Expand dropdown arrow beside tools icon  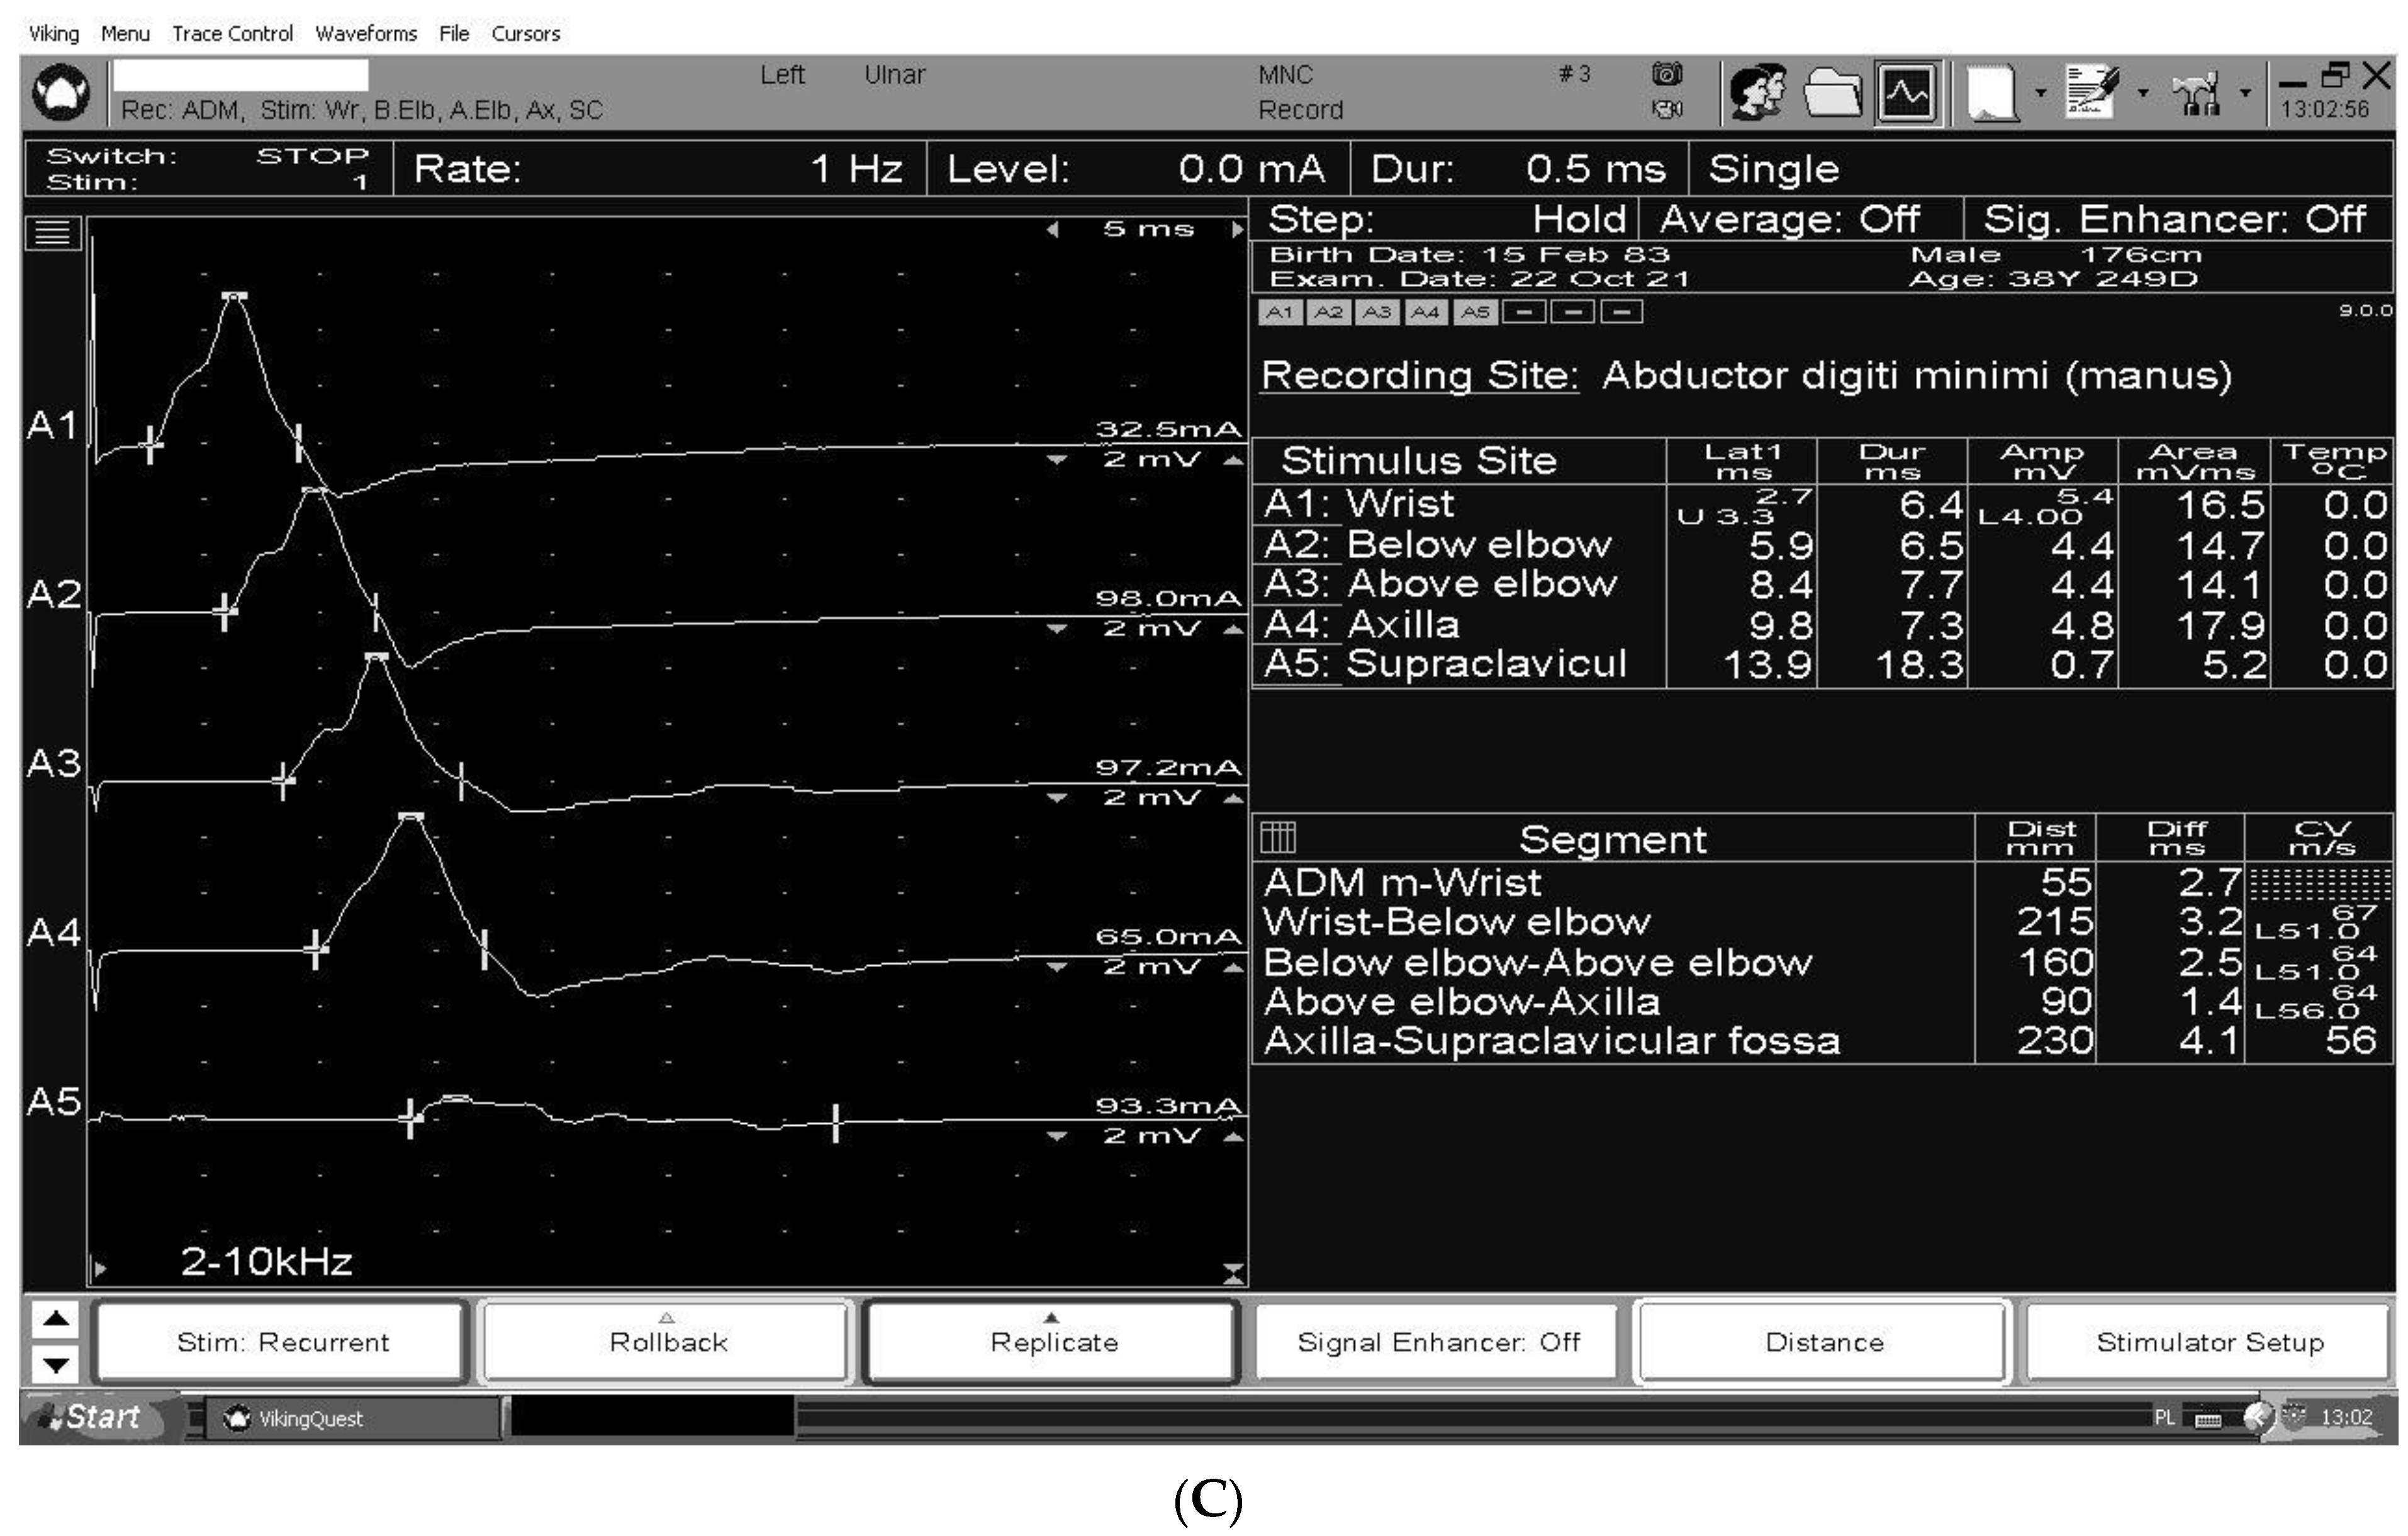pyautogui.click(x=2245, y=93)
